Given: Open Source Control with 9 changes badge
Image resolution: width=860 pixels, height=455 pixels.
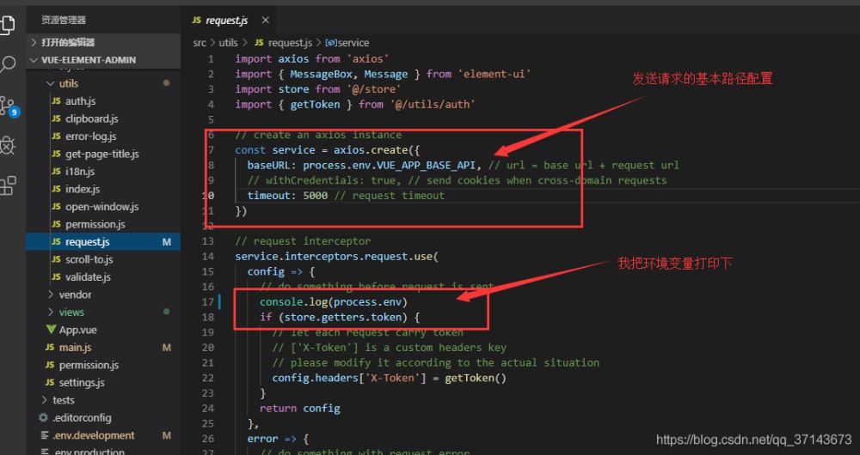Looking at the screenshot, I should tap(9, 106).
